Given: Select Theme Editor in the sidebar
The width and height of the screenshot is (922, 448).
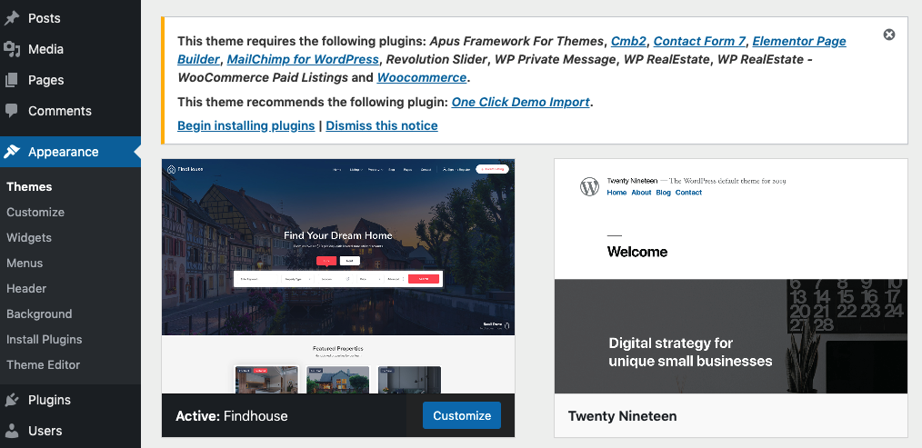Looking at the screenshot, I should [44, 364].
